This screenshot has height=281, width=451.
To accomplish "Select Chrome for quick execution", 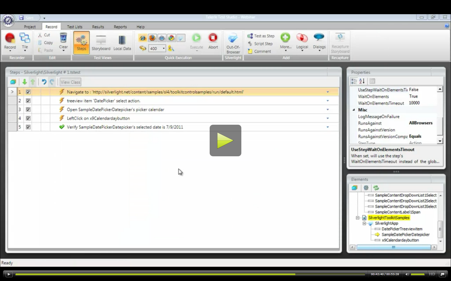I will point(171,38).
